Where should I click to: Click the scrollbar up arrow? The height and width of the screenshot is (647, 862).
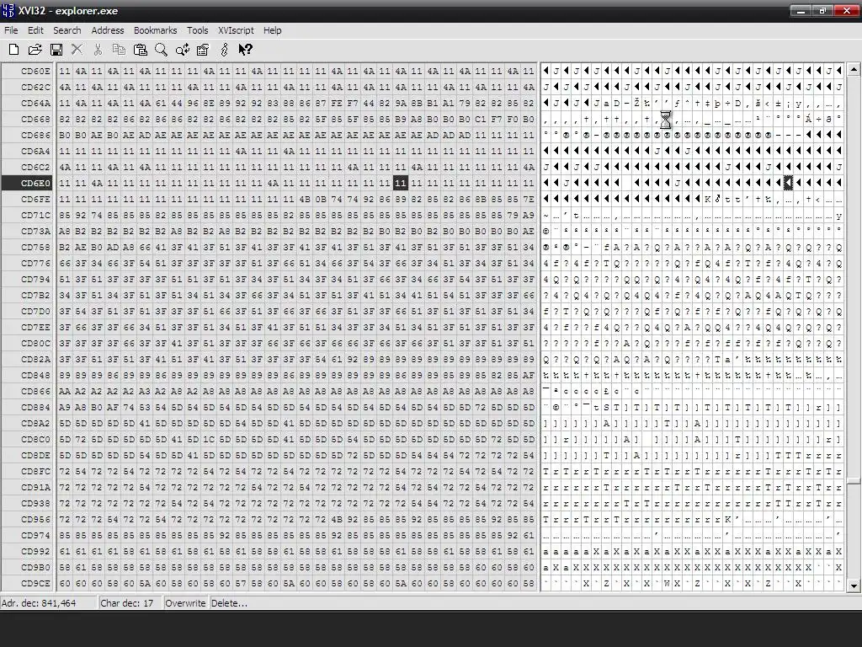click(854, 69)
